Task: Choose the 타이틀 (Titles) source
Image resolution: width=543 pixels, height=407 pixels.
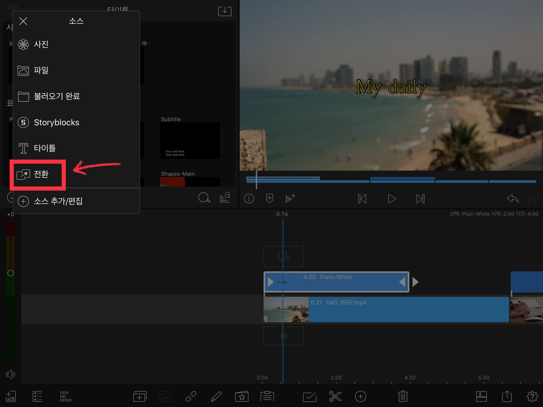Action: (x=45, y=148)
